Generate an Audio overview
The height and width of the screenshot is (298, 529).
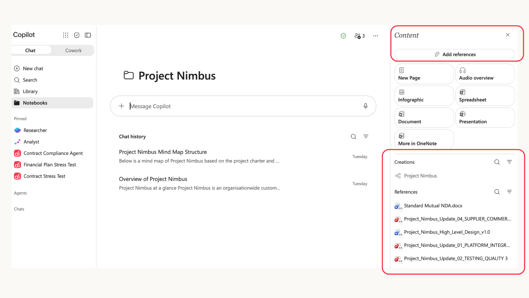coord(485,74)
